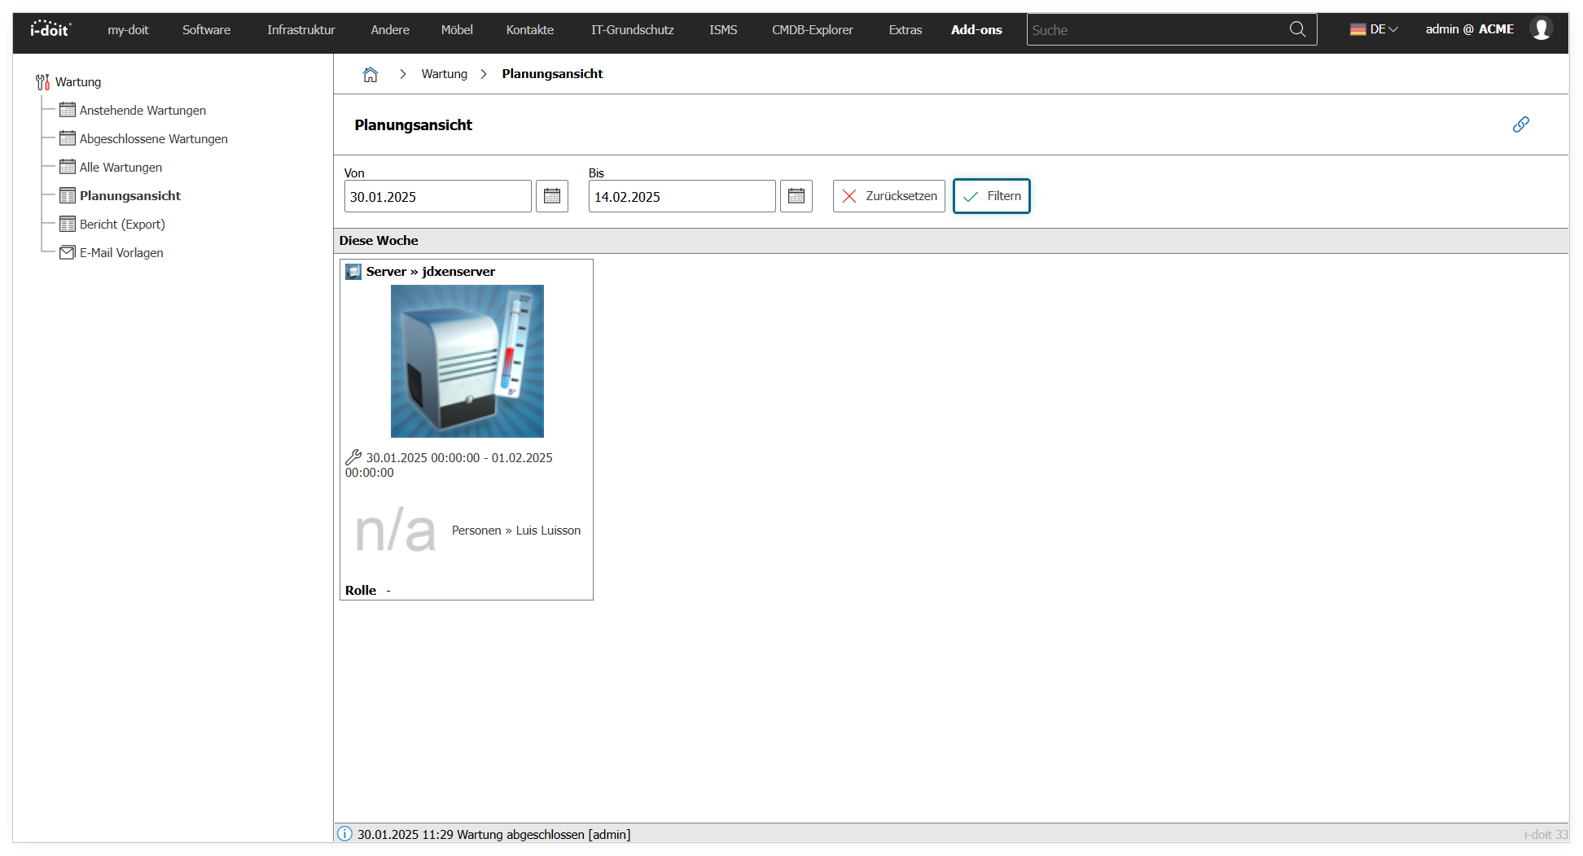Click the info icon in status bar
1583x856 pixels.
click(345, 834)
